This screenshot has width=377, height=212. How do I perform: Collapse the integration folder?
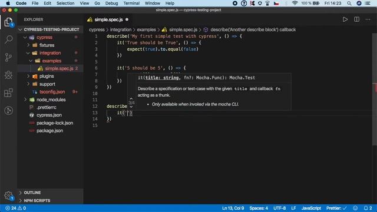pos(28,53)
